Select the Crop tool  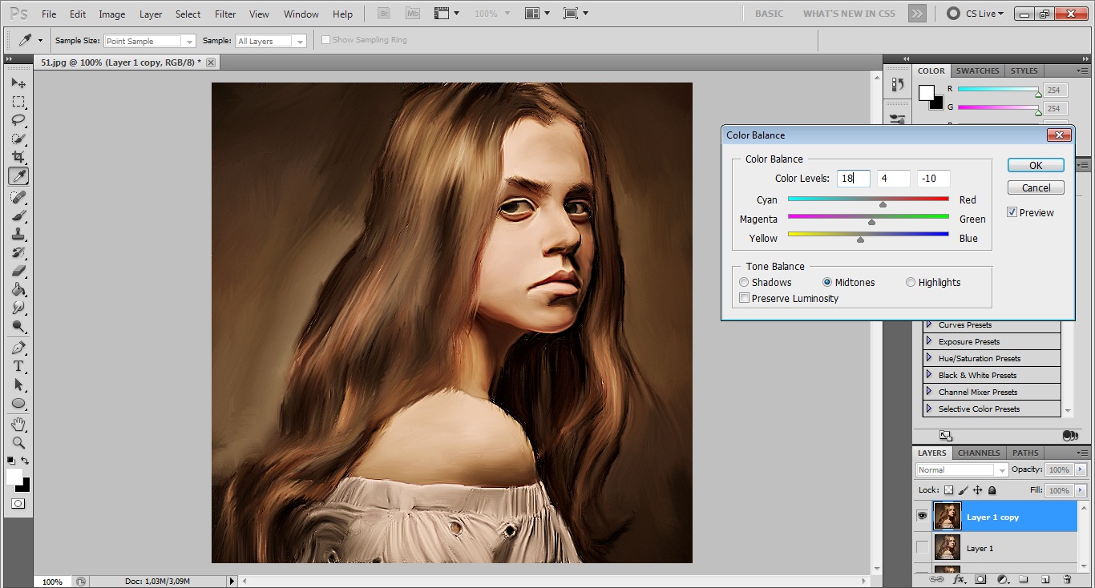pos(18,158)
